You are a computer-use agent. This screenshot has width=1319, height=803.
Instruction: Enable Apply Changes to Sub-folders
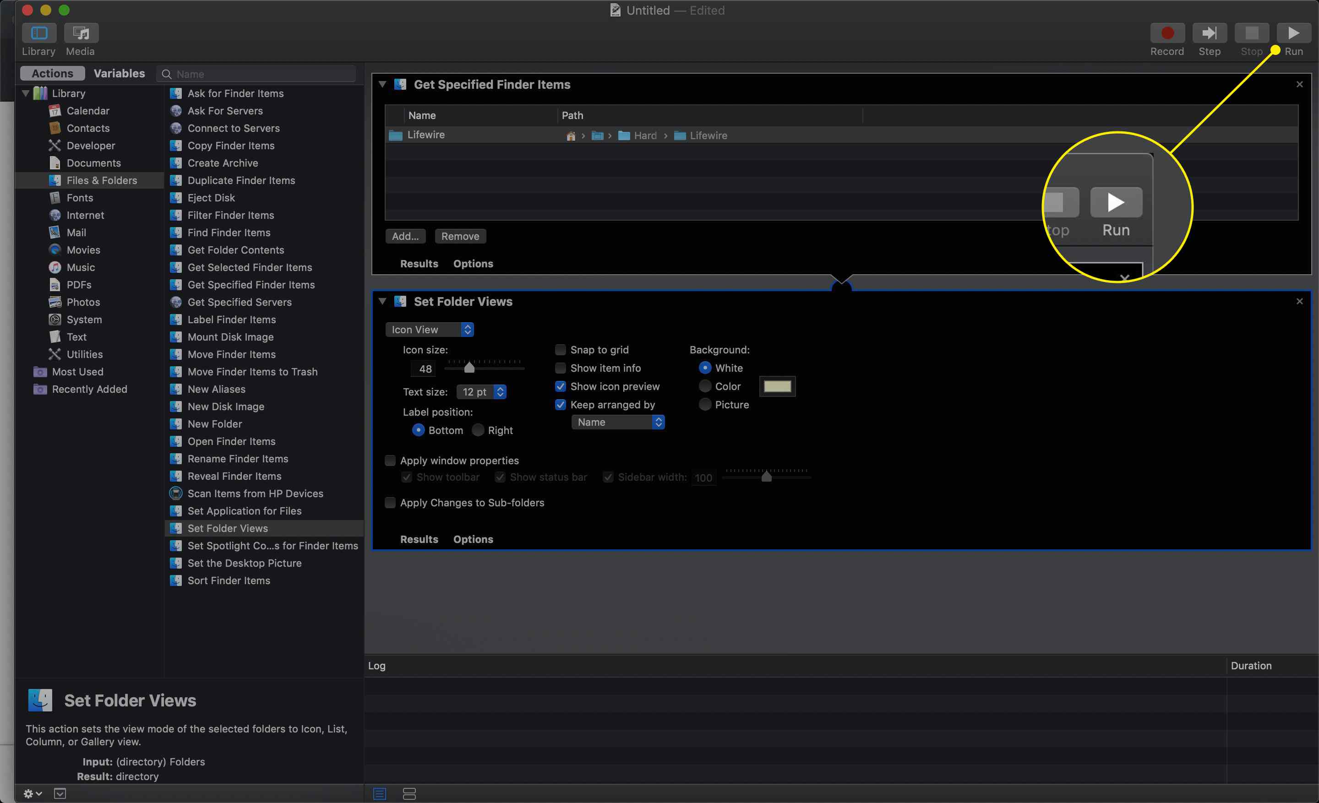pyautogui.click(x=390, y=502)
